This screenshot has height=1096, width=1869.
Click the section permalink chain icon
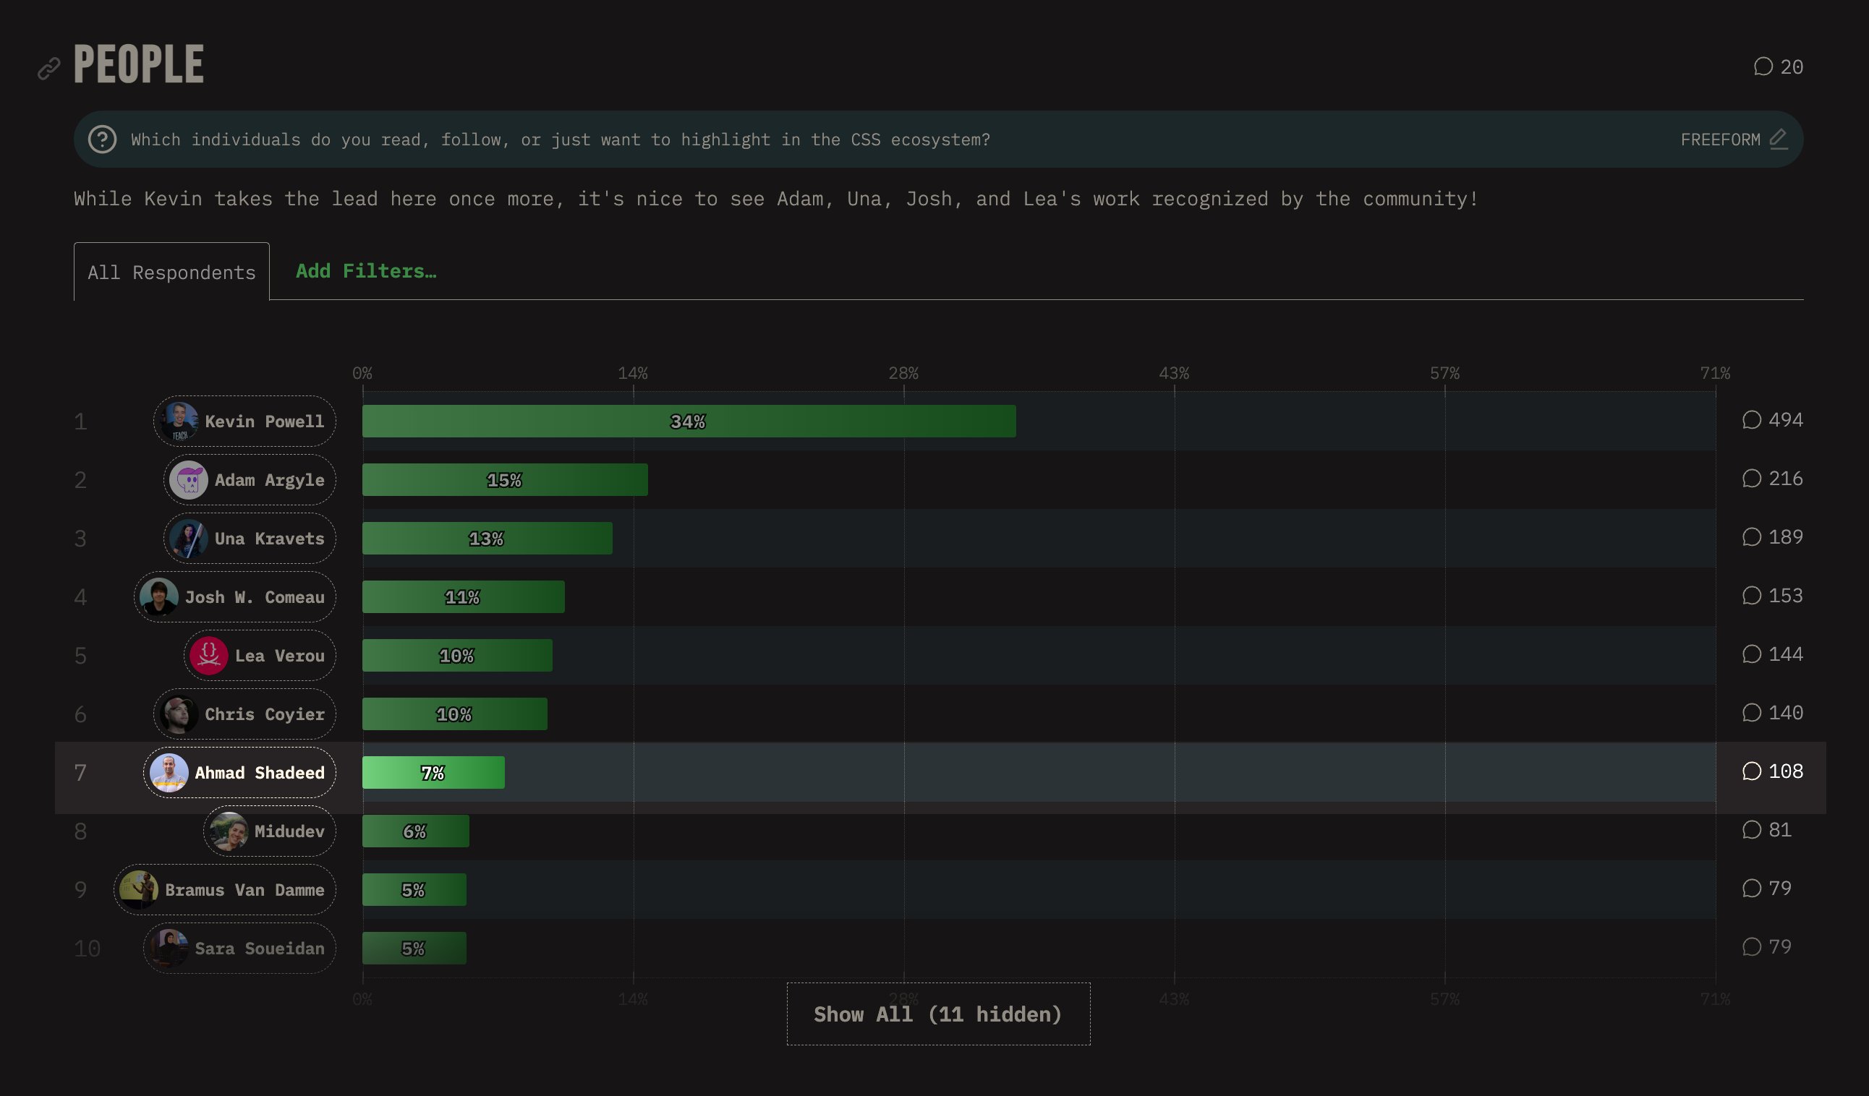pos(49,69)
